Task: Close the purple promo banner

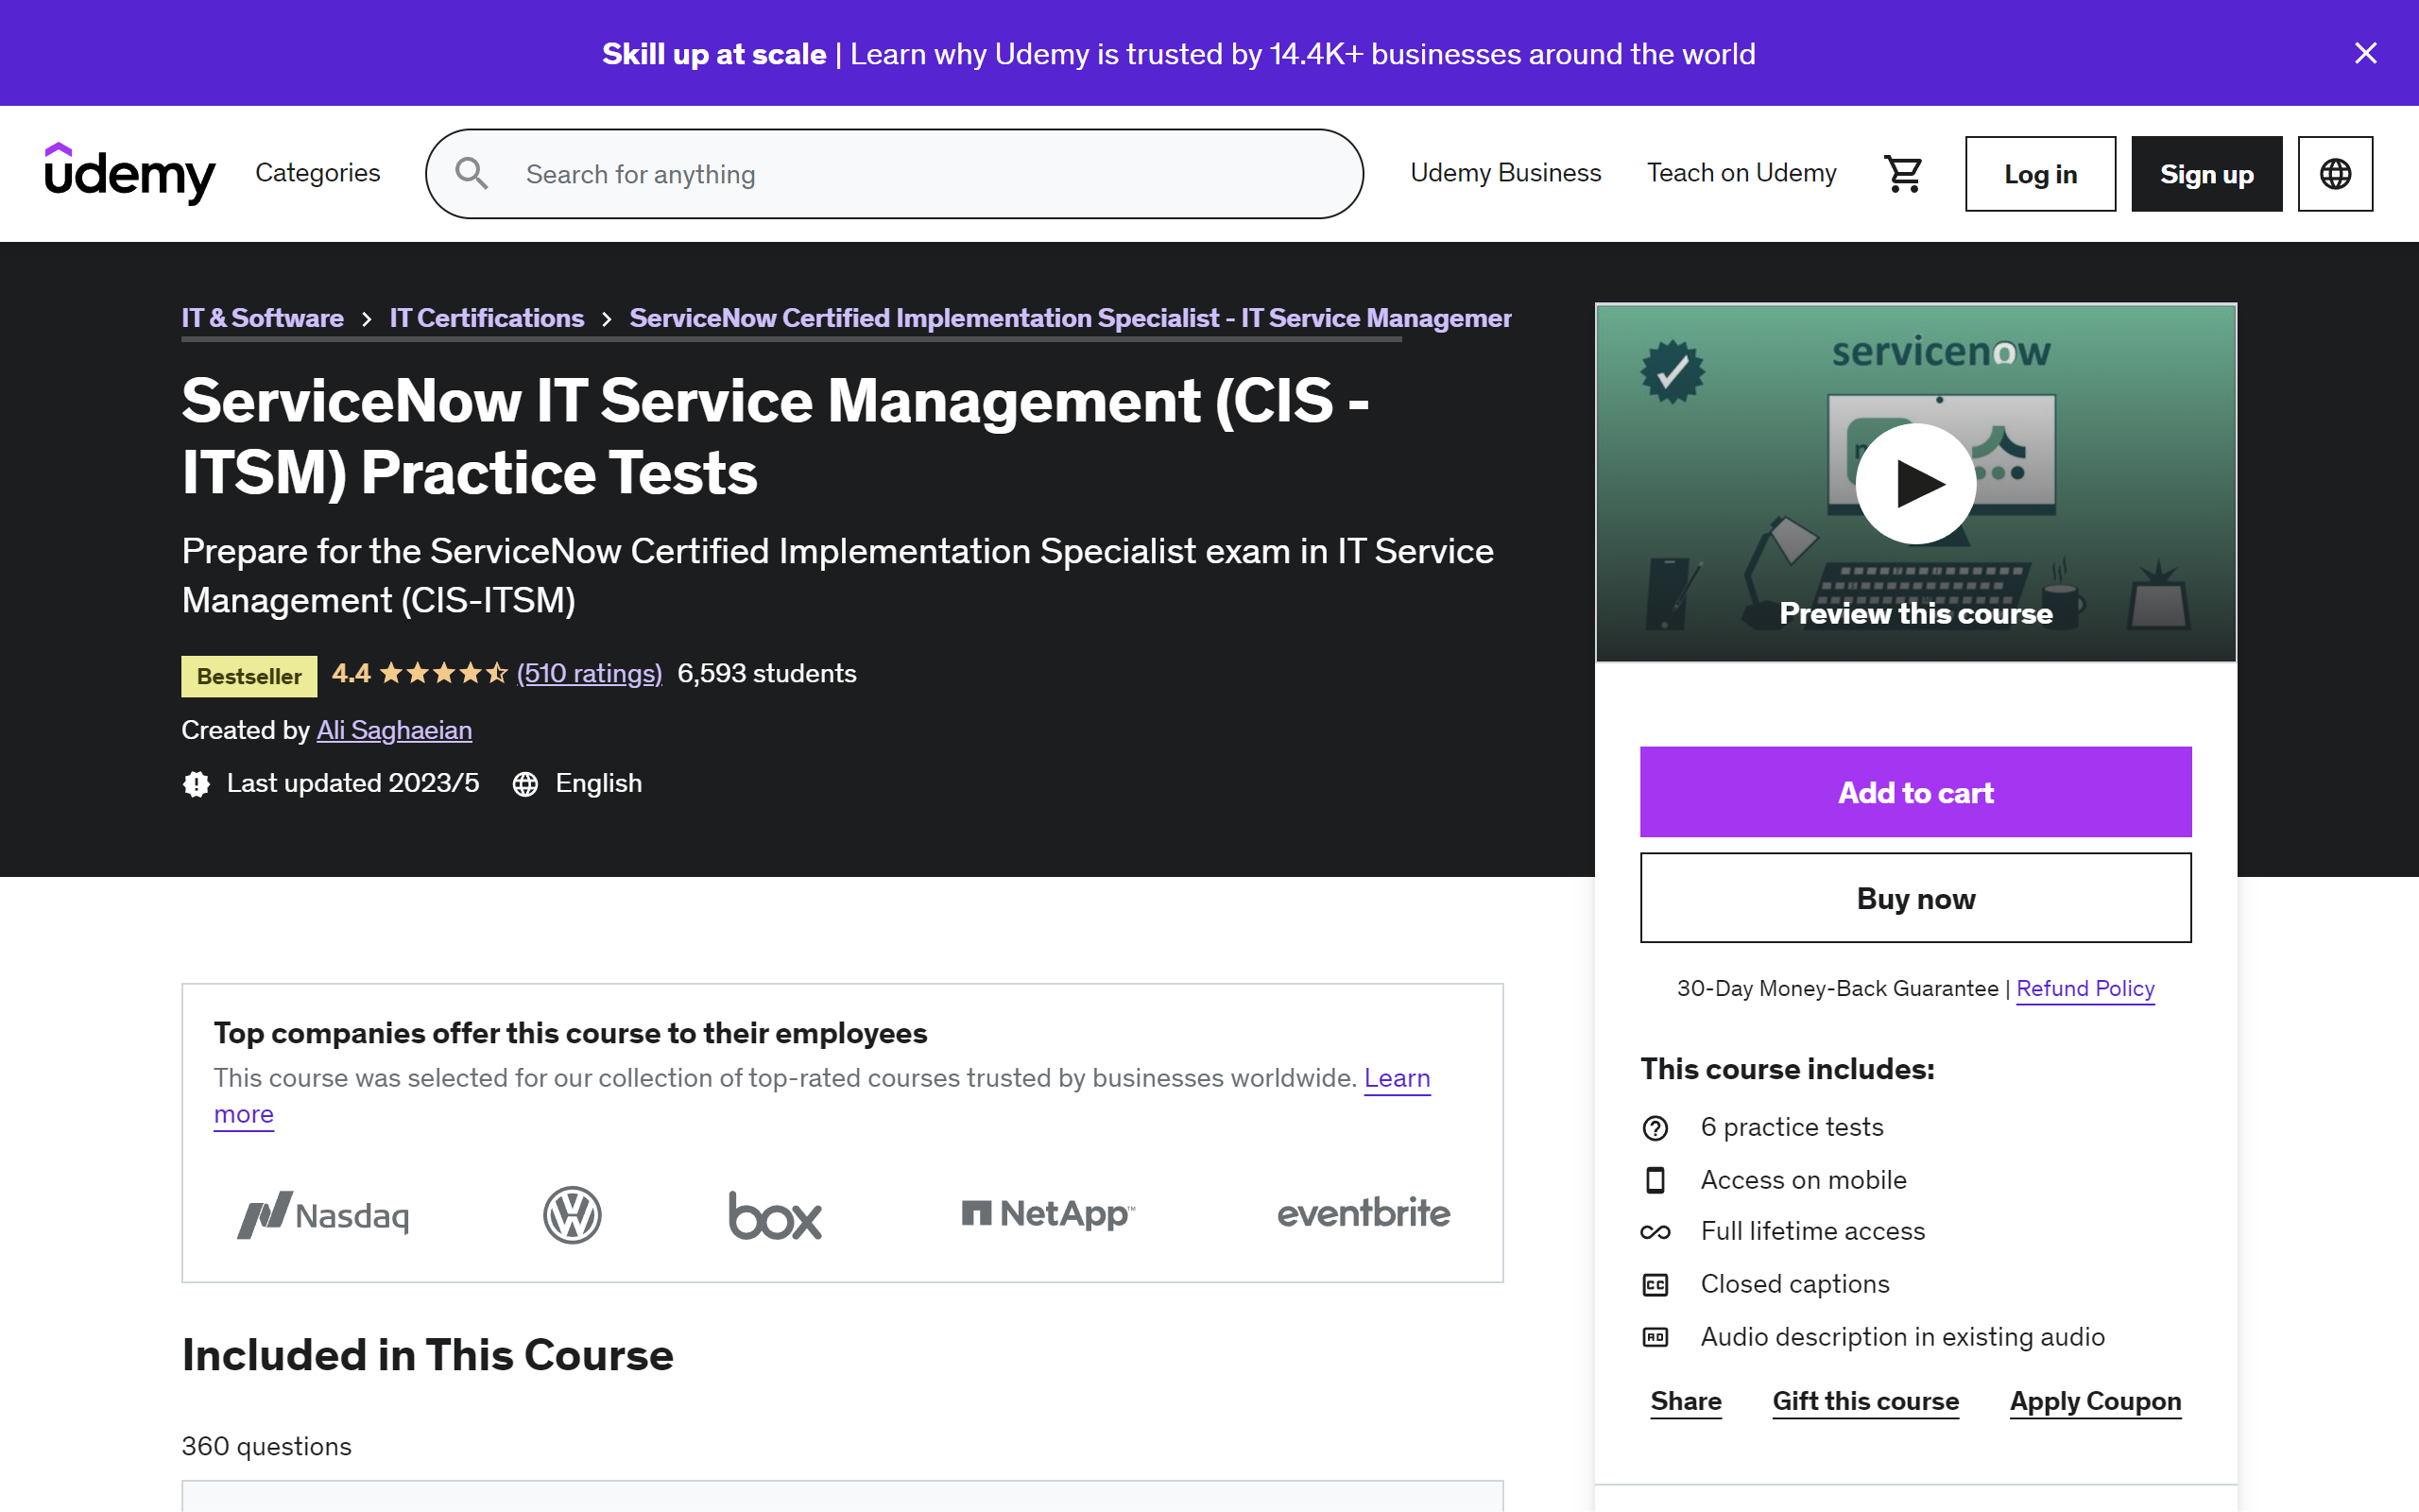Action: (2365, 53)
